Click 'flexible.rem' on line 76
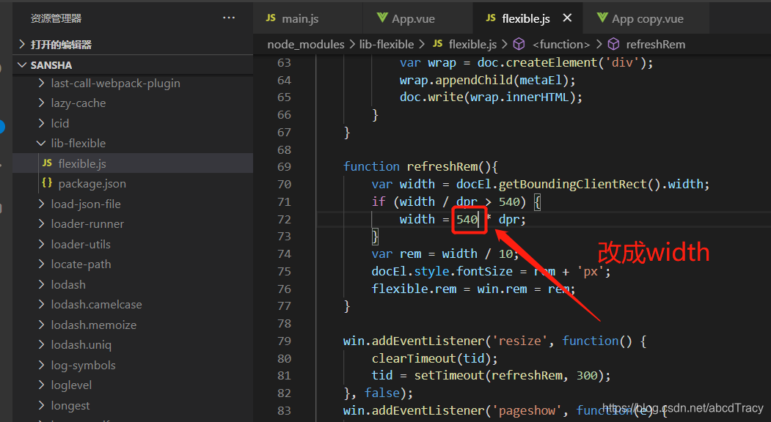 [x=414, y=289]
